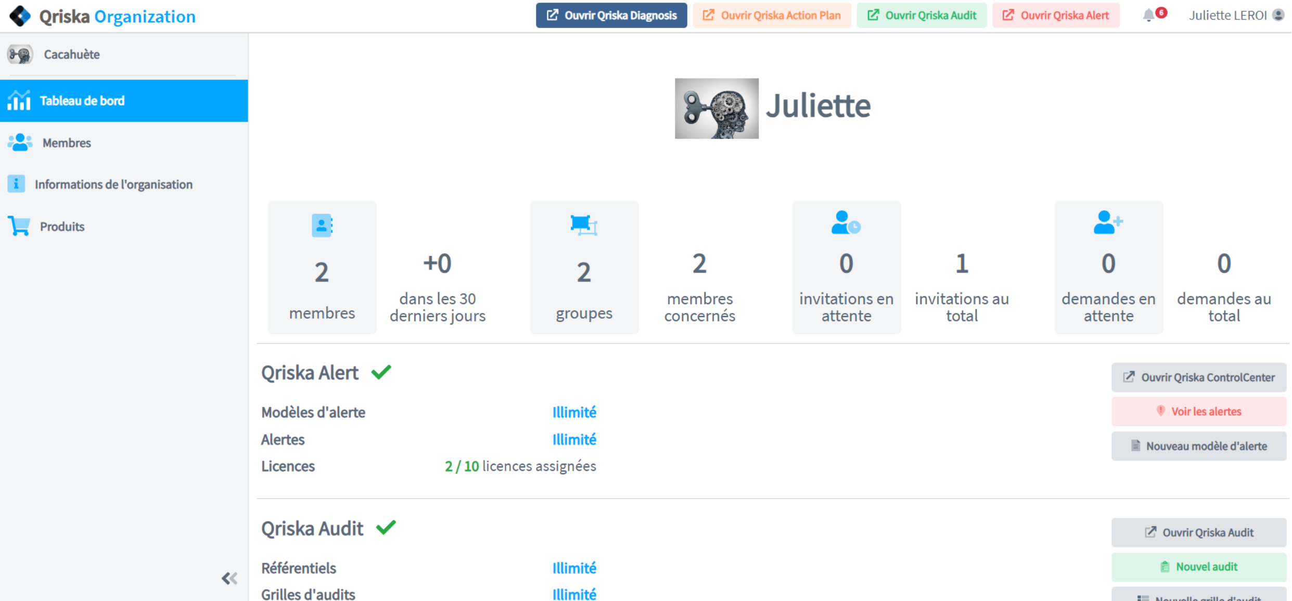This screenshot has height=601, width=1292.
Task: Open Qriska Action Plan from the top bar
Action: click(772, 16)
